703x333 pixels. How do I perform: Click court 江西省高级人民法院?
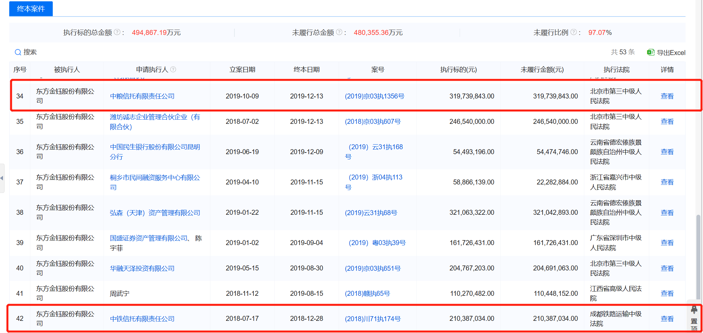[616, 293]
